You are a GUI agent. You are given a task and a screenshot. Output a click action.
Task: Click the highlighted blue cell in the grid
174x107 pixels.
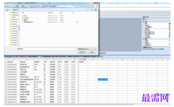point(103,79)
